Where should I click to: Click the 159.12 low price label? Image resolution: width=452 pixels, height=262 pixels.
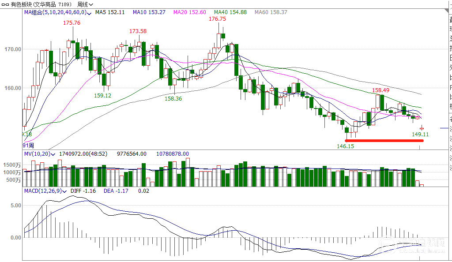click(102, 96)
